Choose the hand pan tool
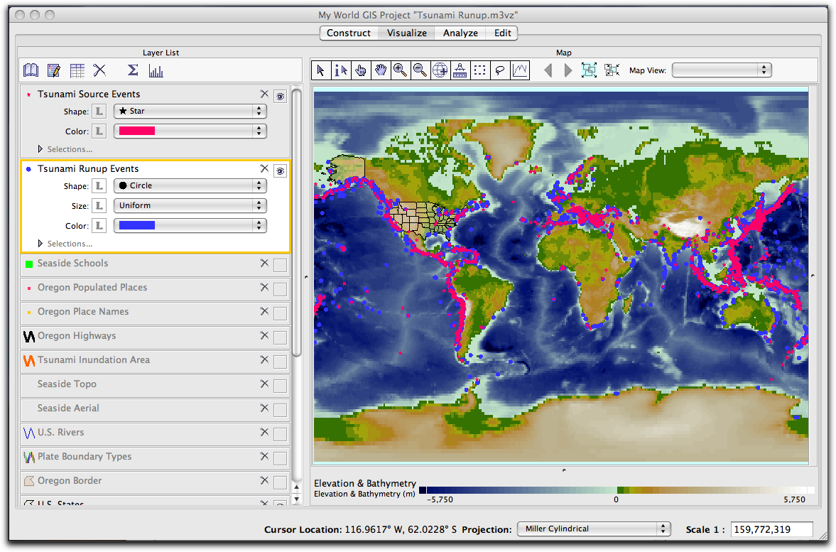836x552 pixels. pos(381,70)
